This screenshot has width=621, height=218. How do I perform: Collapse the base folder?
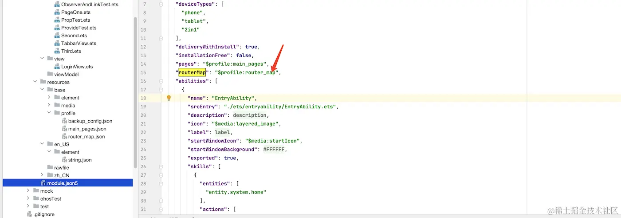click(x=42, y=90)
